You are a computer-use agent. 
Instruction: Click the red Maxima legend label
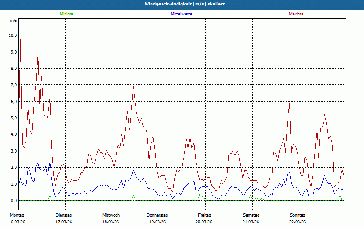[296, 14]
